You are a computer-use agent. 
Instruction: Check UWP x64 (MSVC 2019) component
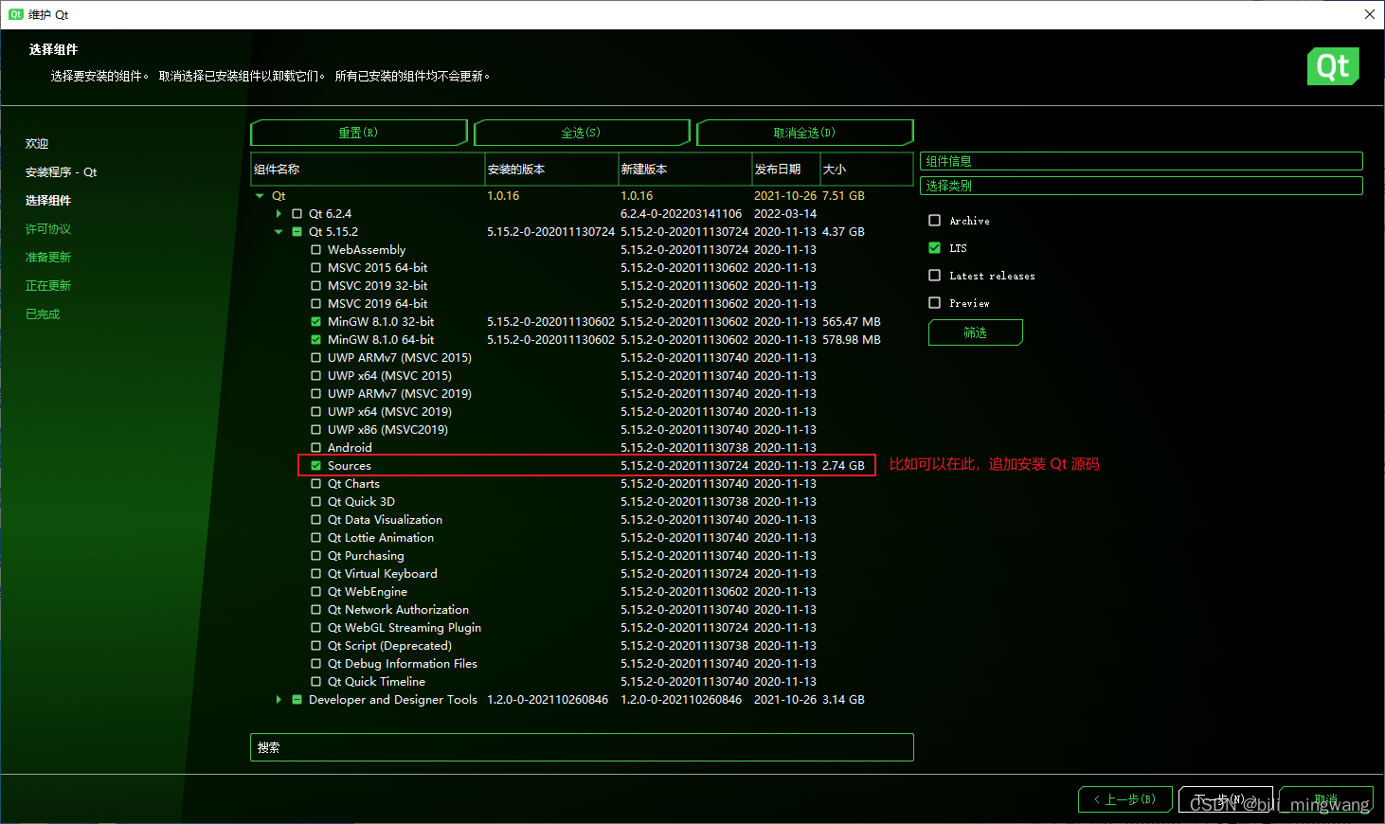[x=316, y=412]
